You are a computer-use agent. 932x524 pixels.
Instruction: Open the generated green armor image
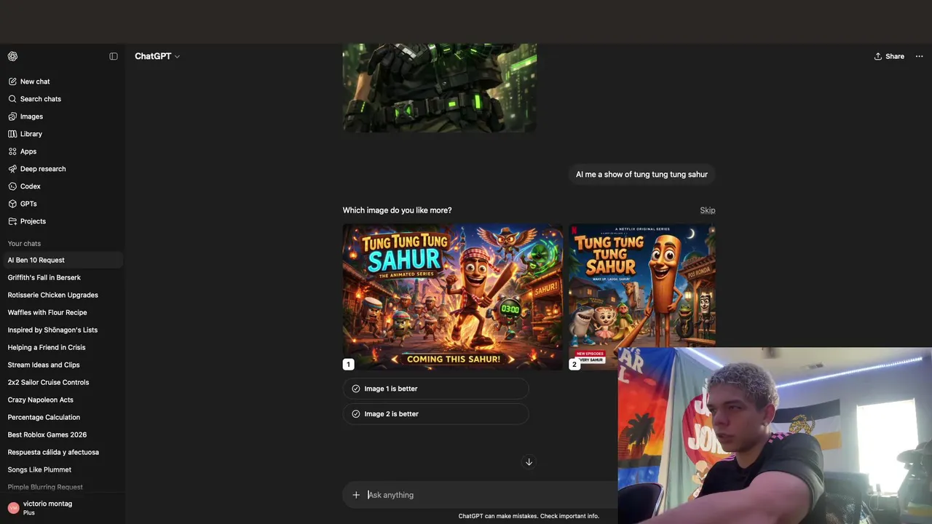point(440,88)
